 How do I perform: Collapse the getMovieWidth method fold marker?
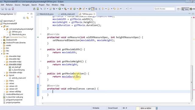click(x=41, y=49)
